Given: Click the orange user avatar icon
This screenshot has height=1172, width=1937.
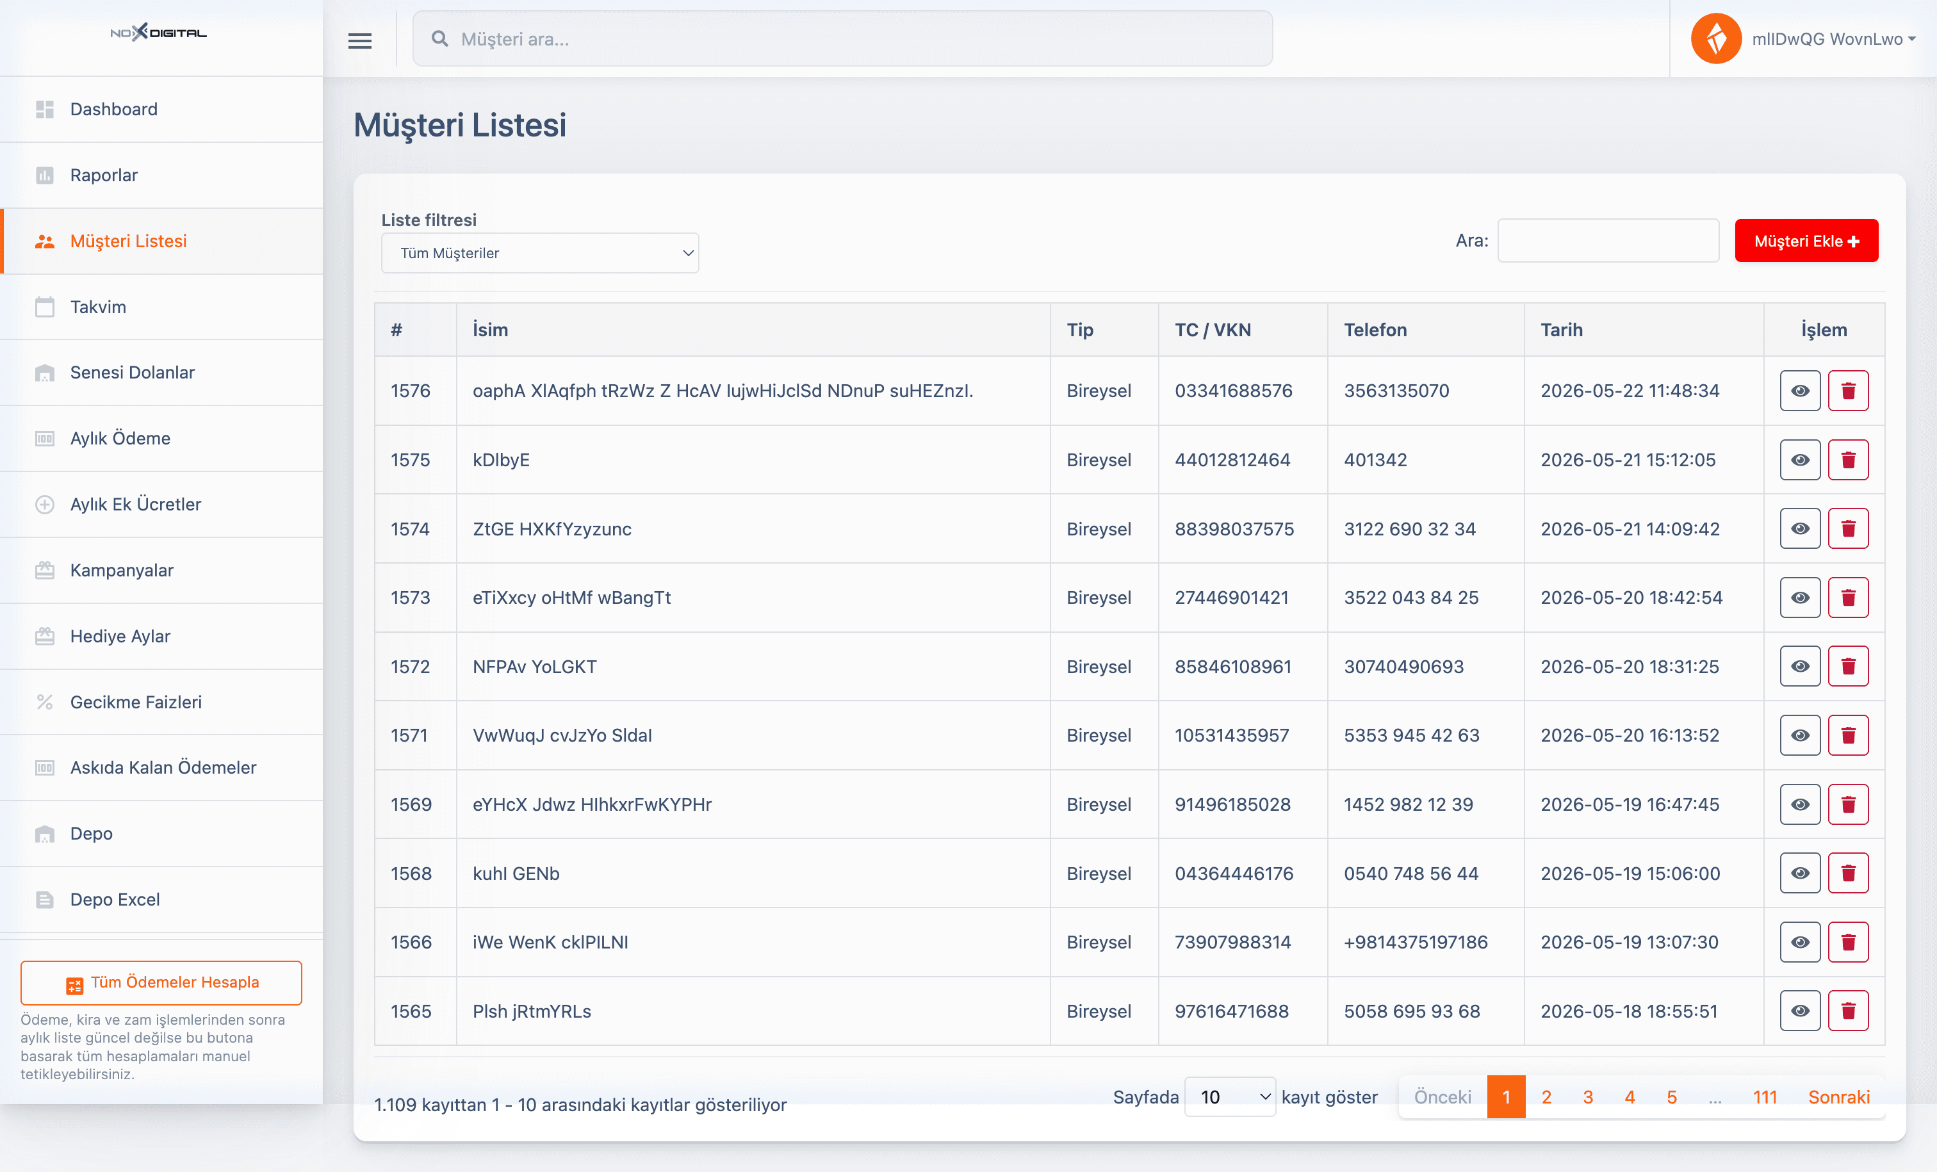Looking at the screenshot, I should [x=1716, y=38].
